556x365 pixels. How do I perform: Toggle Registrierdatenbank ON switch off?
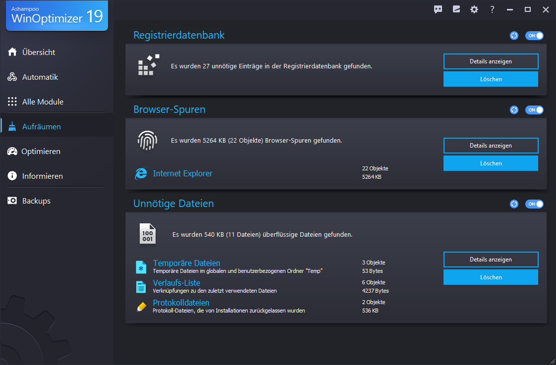tap(534, 36)
